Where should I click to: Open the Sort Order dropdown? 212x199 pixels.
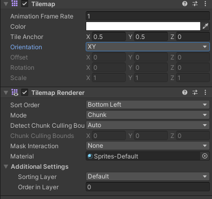pos(148,105)
